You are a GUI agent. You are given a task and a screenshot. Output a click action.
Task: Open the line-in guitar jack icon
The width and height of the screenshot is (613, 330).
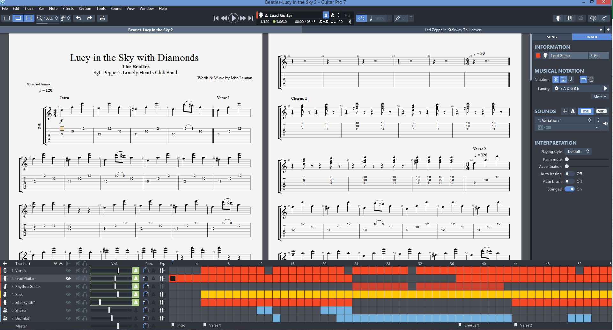click(x=604, y=18)
